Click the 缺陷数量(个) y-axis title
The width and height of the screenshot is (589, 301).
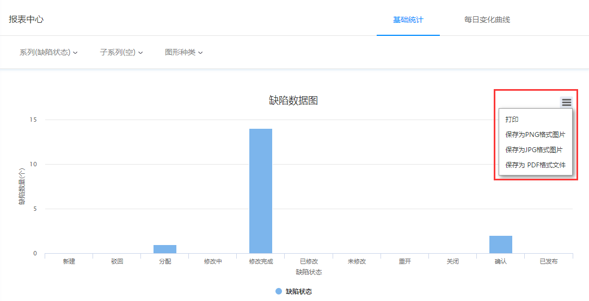pyautogui.click(x=22, y=186)
